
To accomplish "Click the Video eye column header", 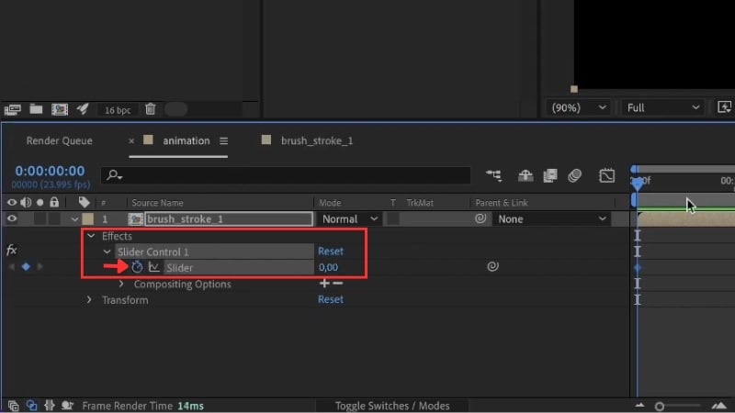I will coord(12,202).
